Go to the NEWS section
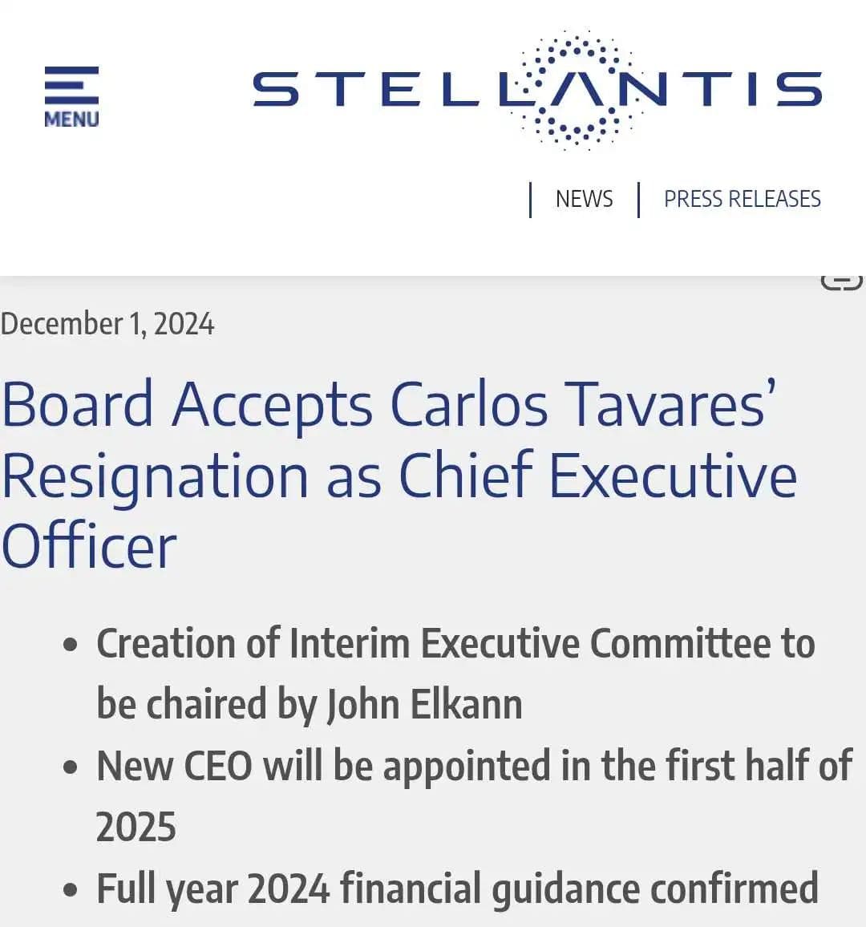 [584, 199]
